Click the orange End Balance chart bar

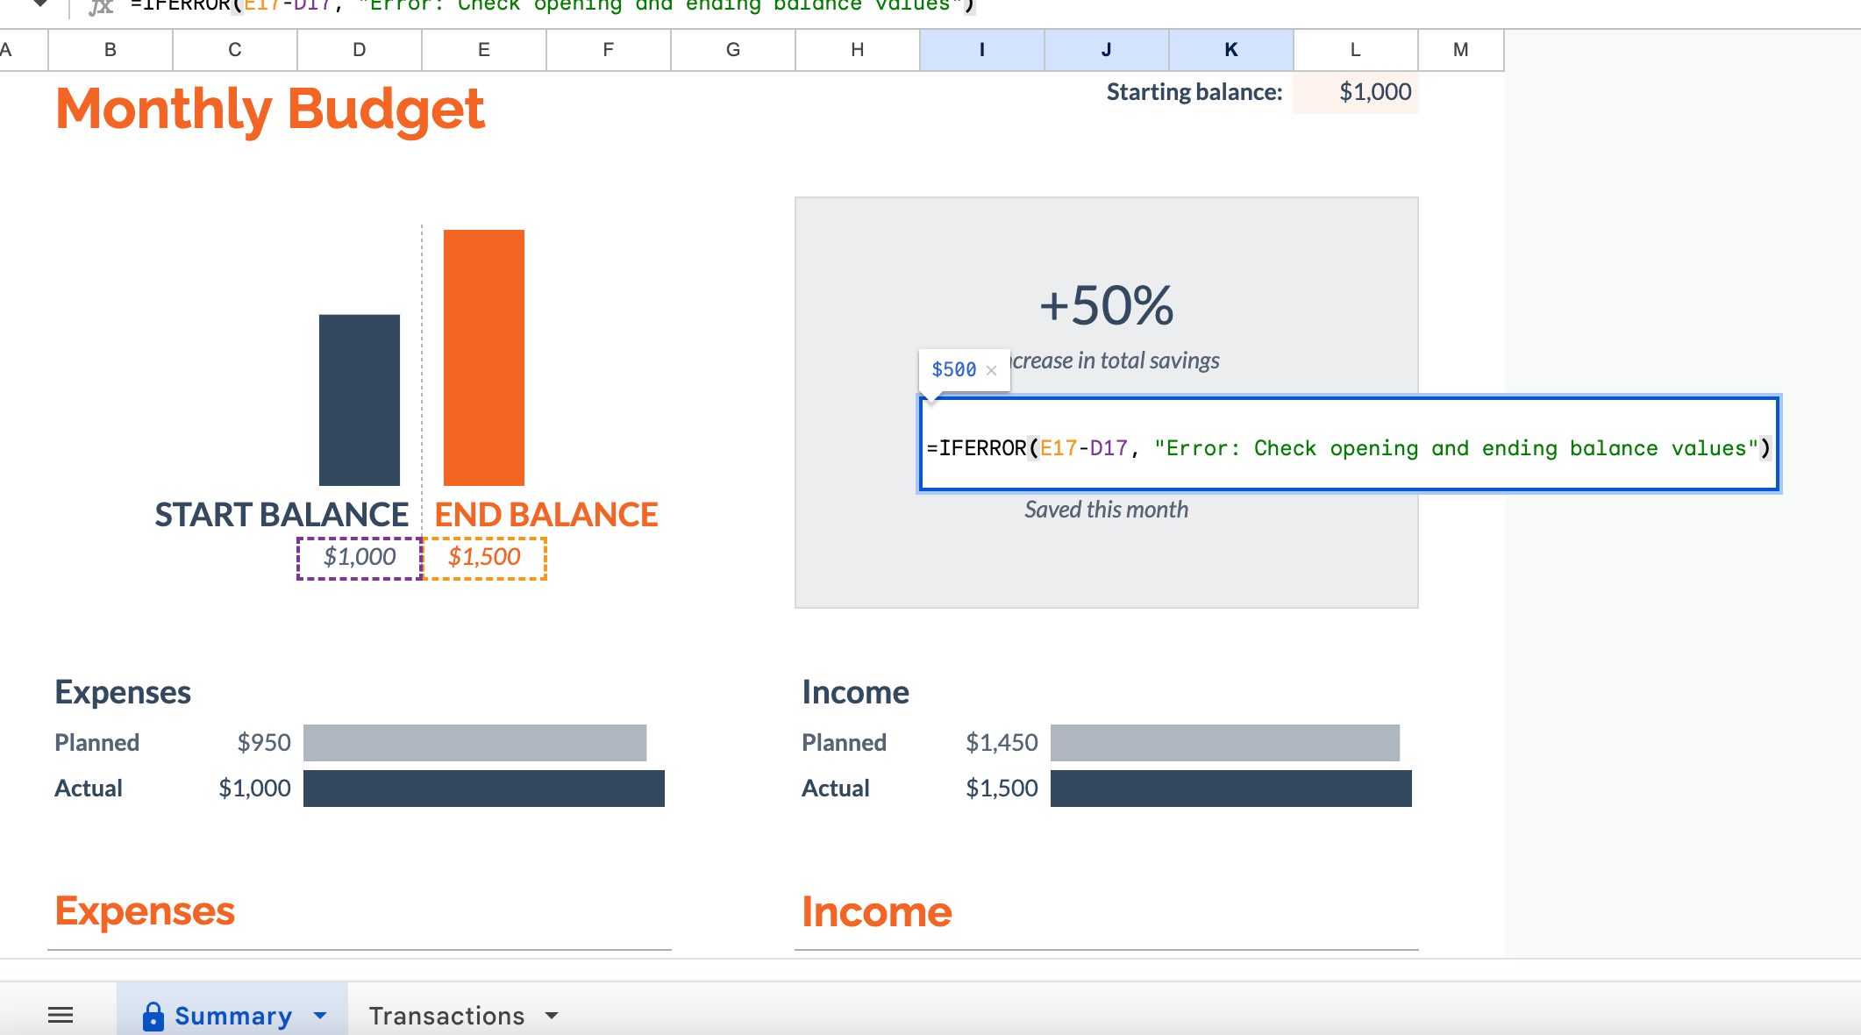[483, 357]
